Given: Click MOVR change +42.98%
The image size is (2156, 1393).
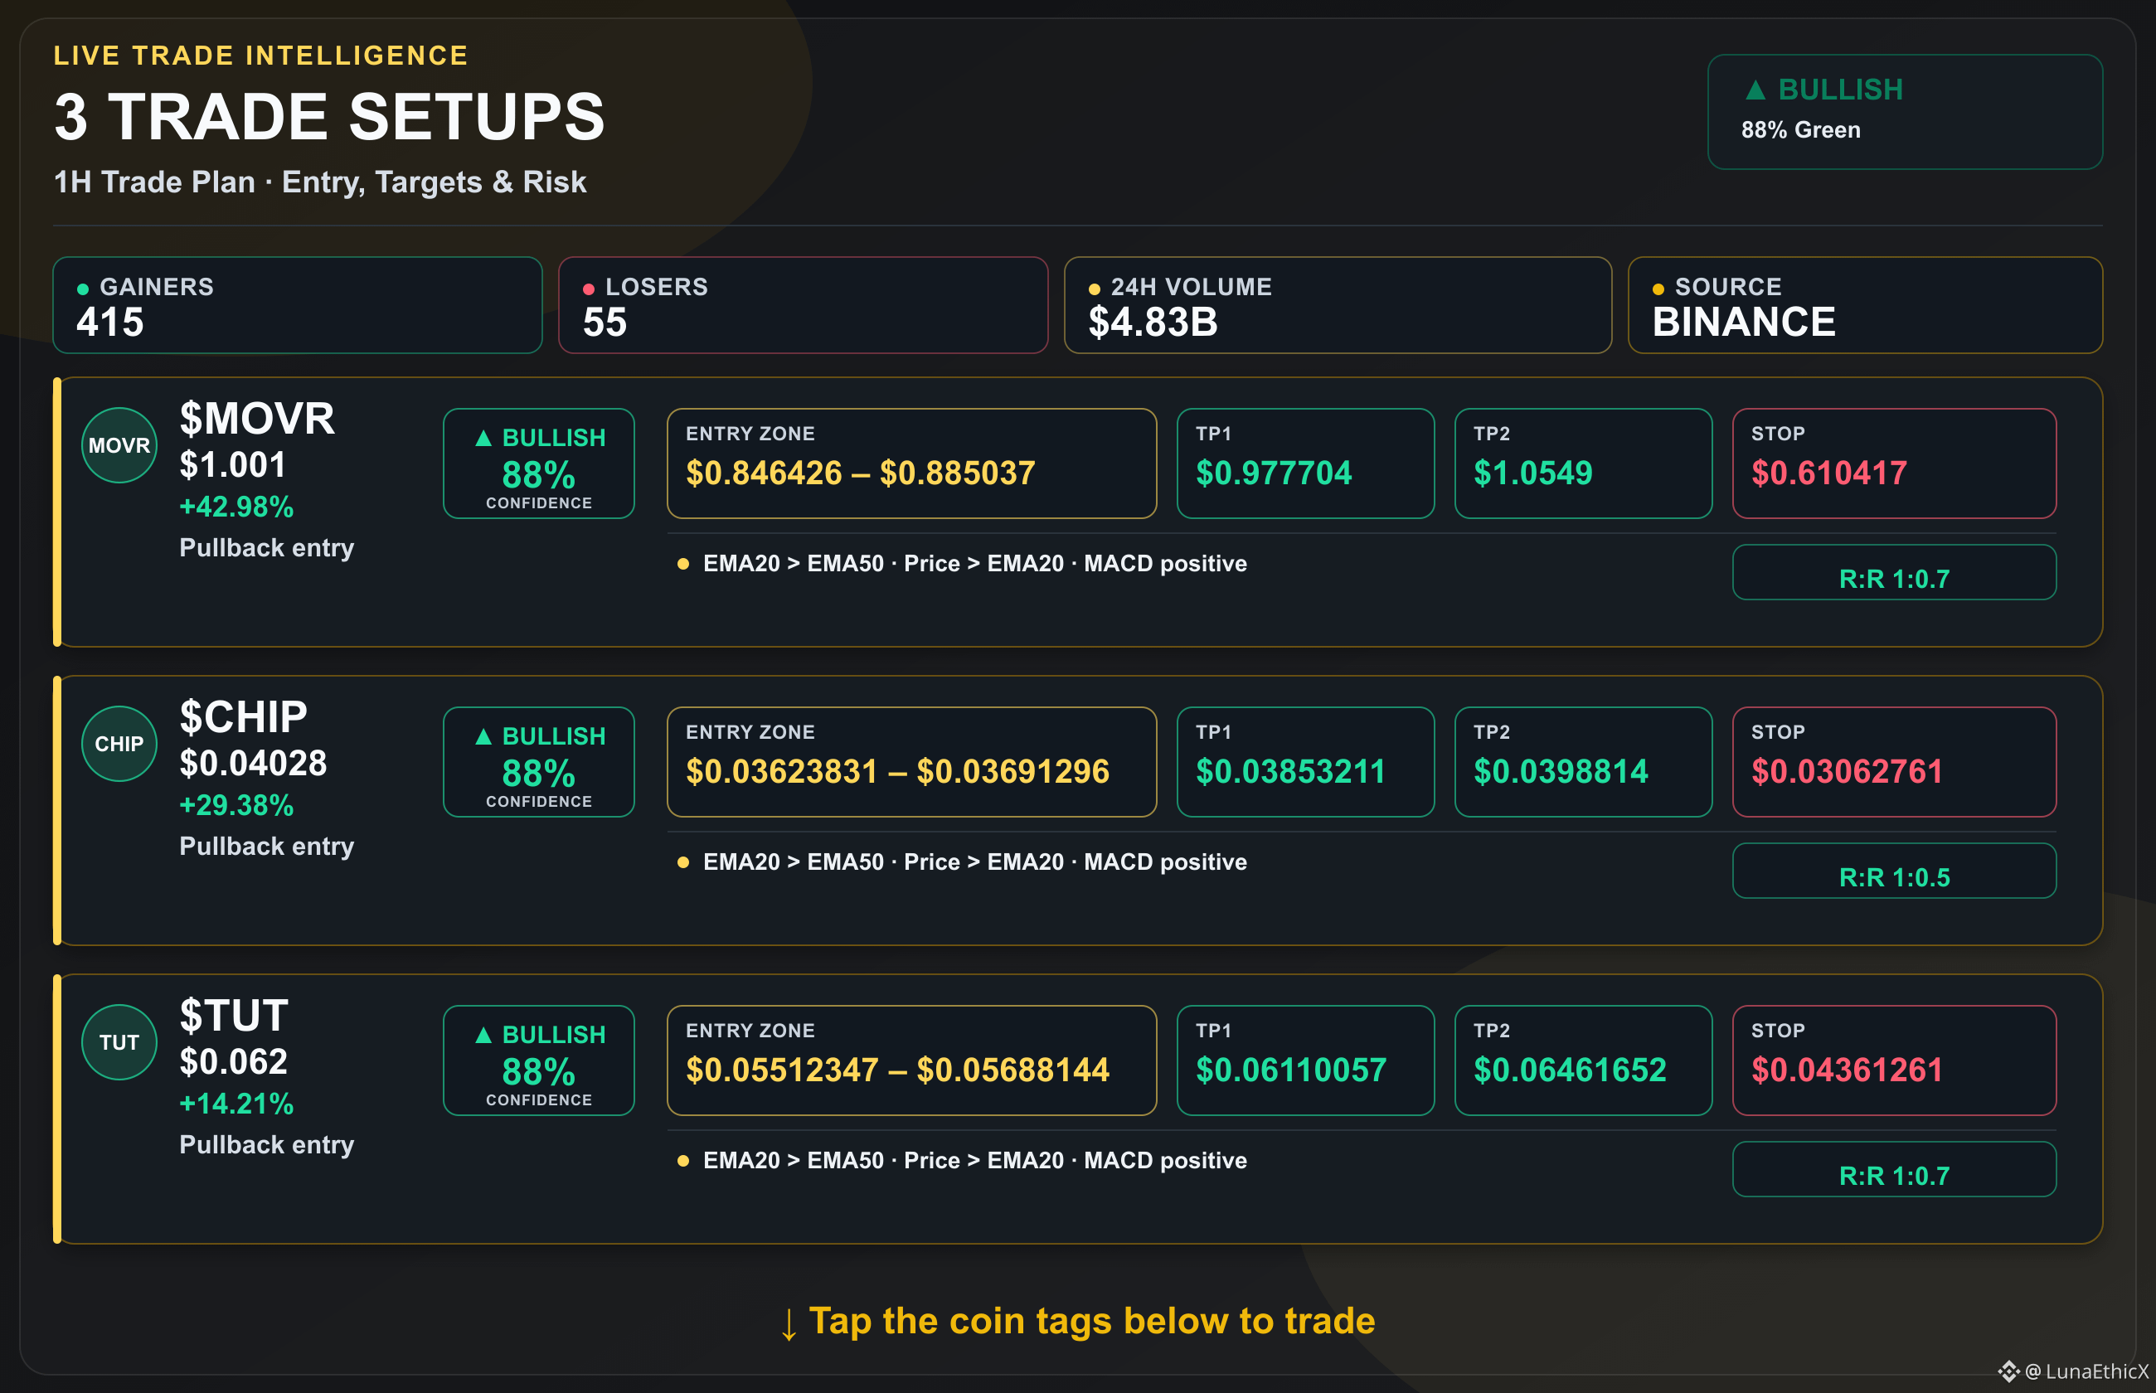Looking at the screenshot, I should tap(236, 507).
